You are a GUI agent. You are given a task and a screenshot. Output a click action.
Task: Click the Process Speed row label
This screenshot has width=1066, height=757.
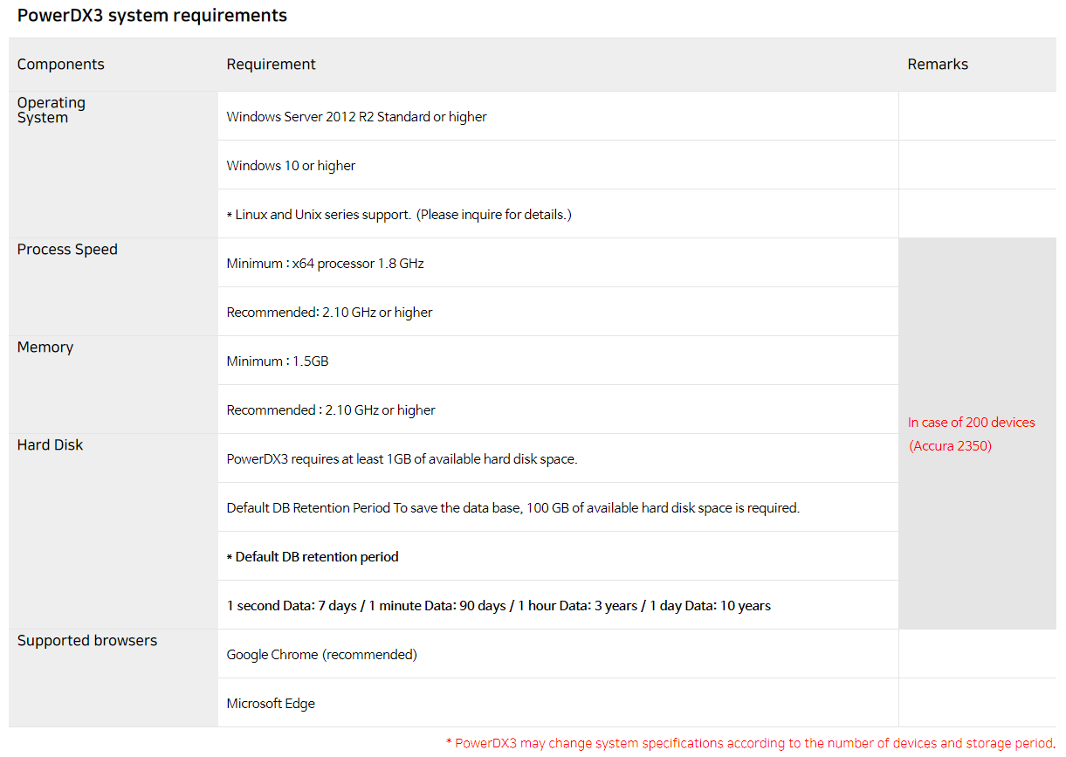pyautogui.click(x=67, y=250)
